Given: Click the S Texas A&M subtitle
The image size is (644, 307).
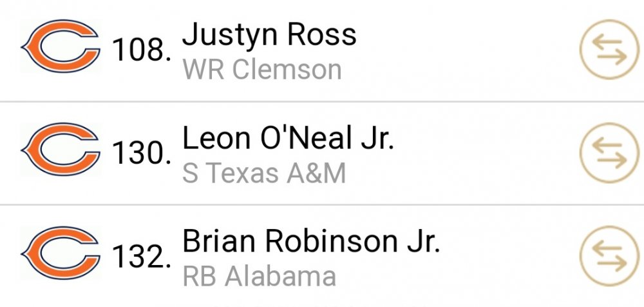Looking at the screenshot, I should point(264,173).
